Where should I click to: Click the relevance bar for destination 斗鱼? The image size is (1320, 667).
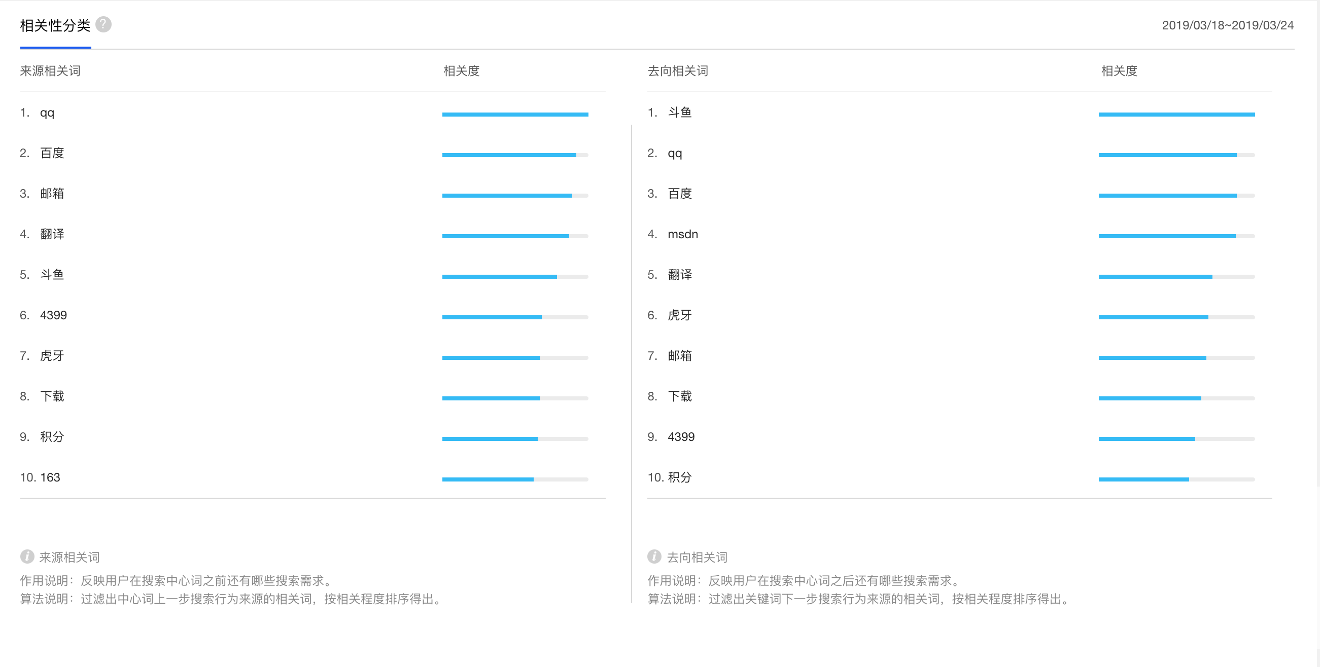(1176, 115)
